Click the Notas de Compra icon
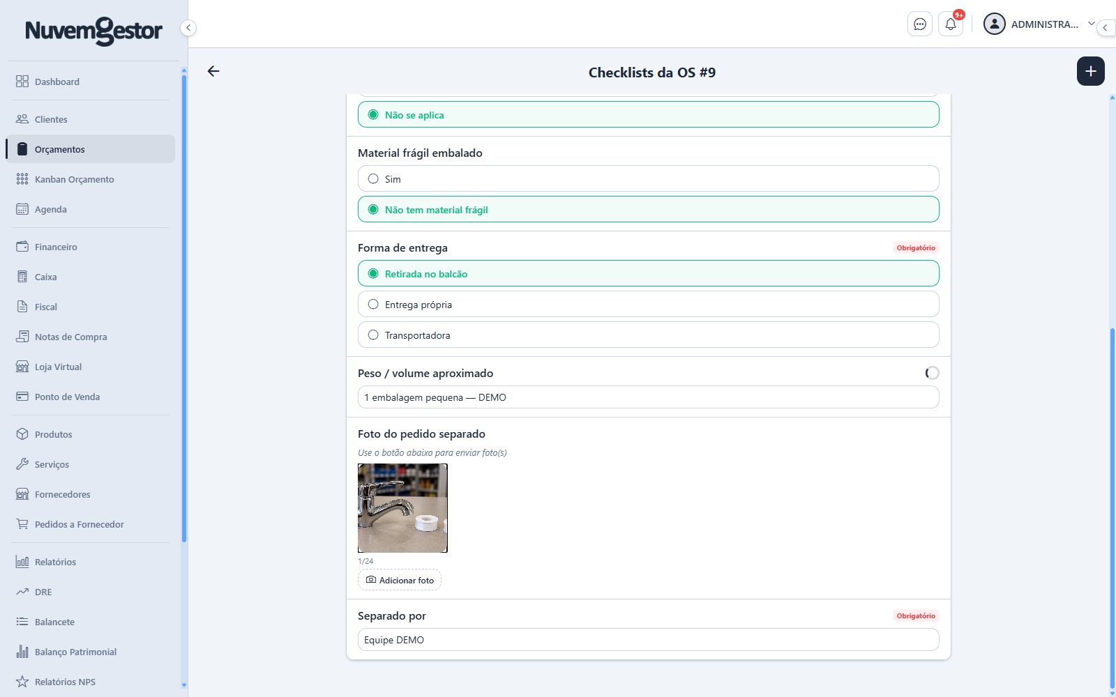 [22, 337]
